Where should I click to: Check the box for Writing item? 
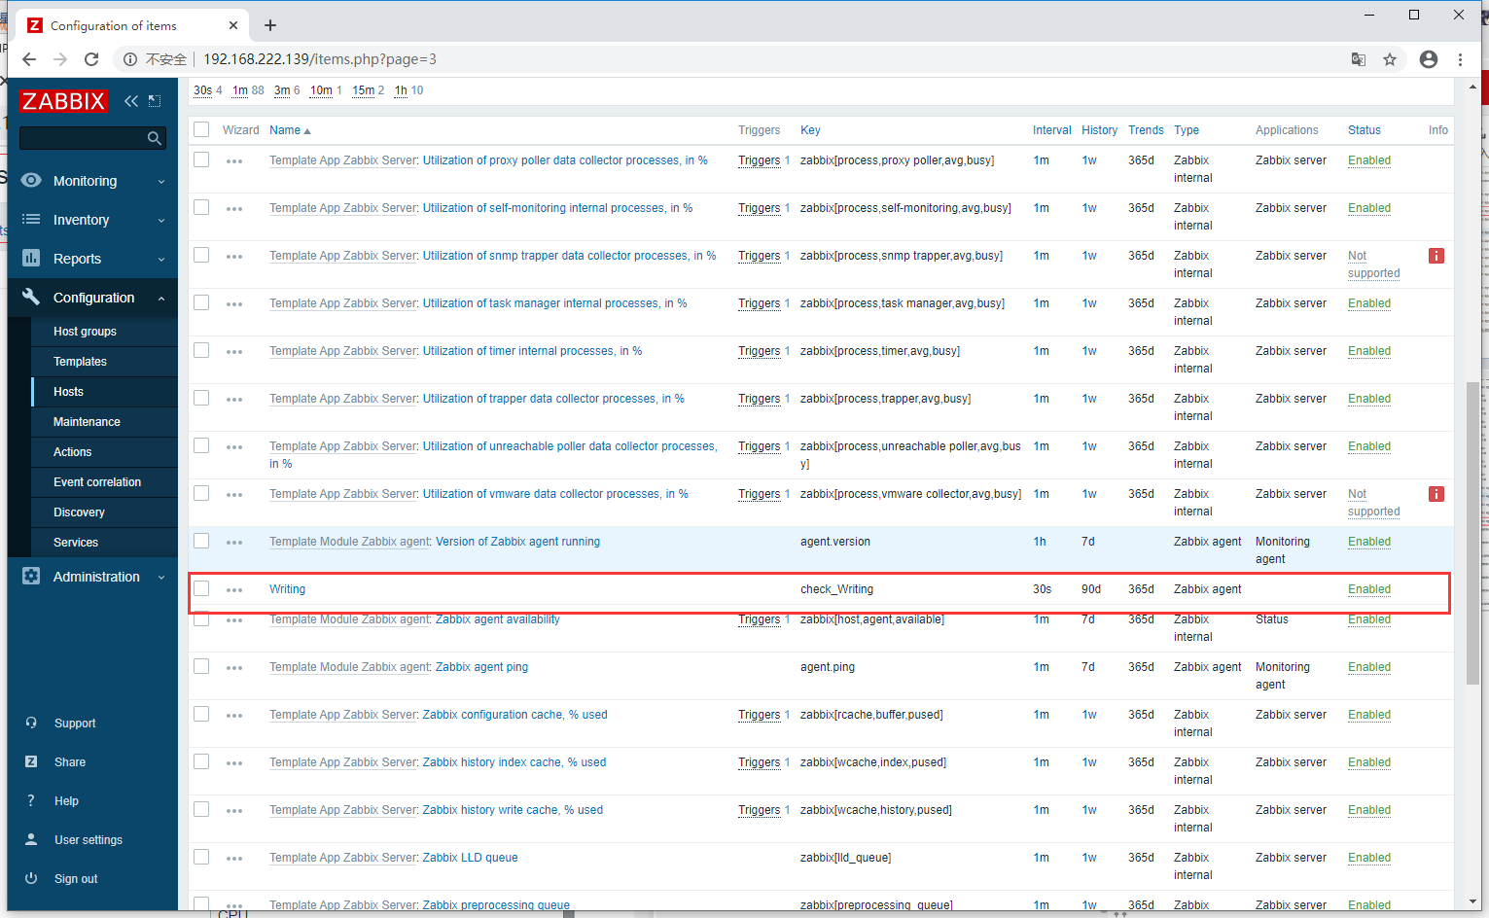tap(201, 588)
